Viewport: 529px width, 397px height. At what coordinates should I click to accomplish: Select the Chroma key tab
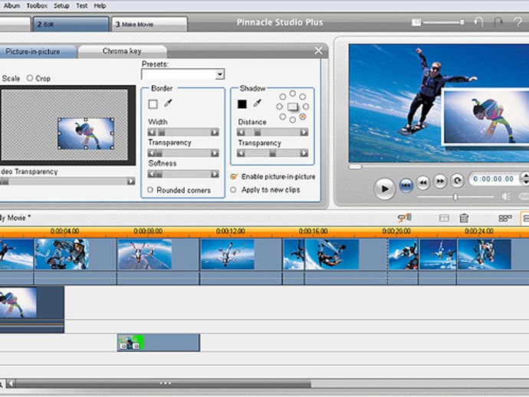pyautogui.click(x=122, y=51)
